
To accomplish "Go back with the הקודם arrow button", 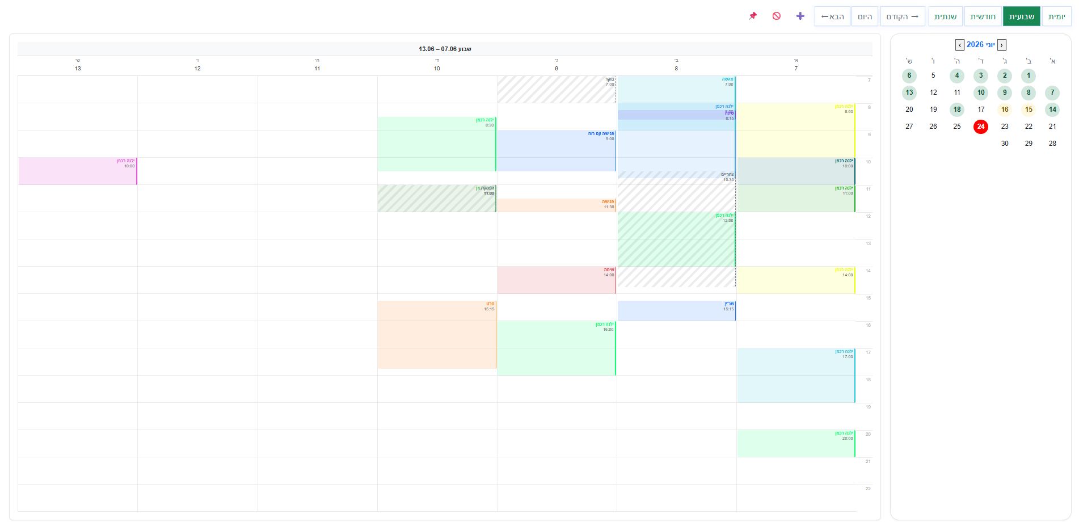I will pos(903,16).
